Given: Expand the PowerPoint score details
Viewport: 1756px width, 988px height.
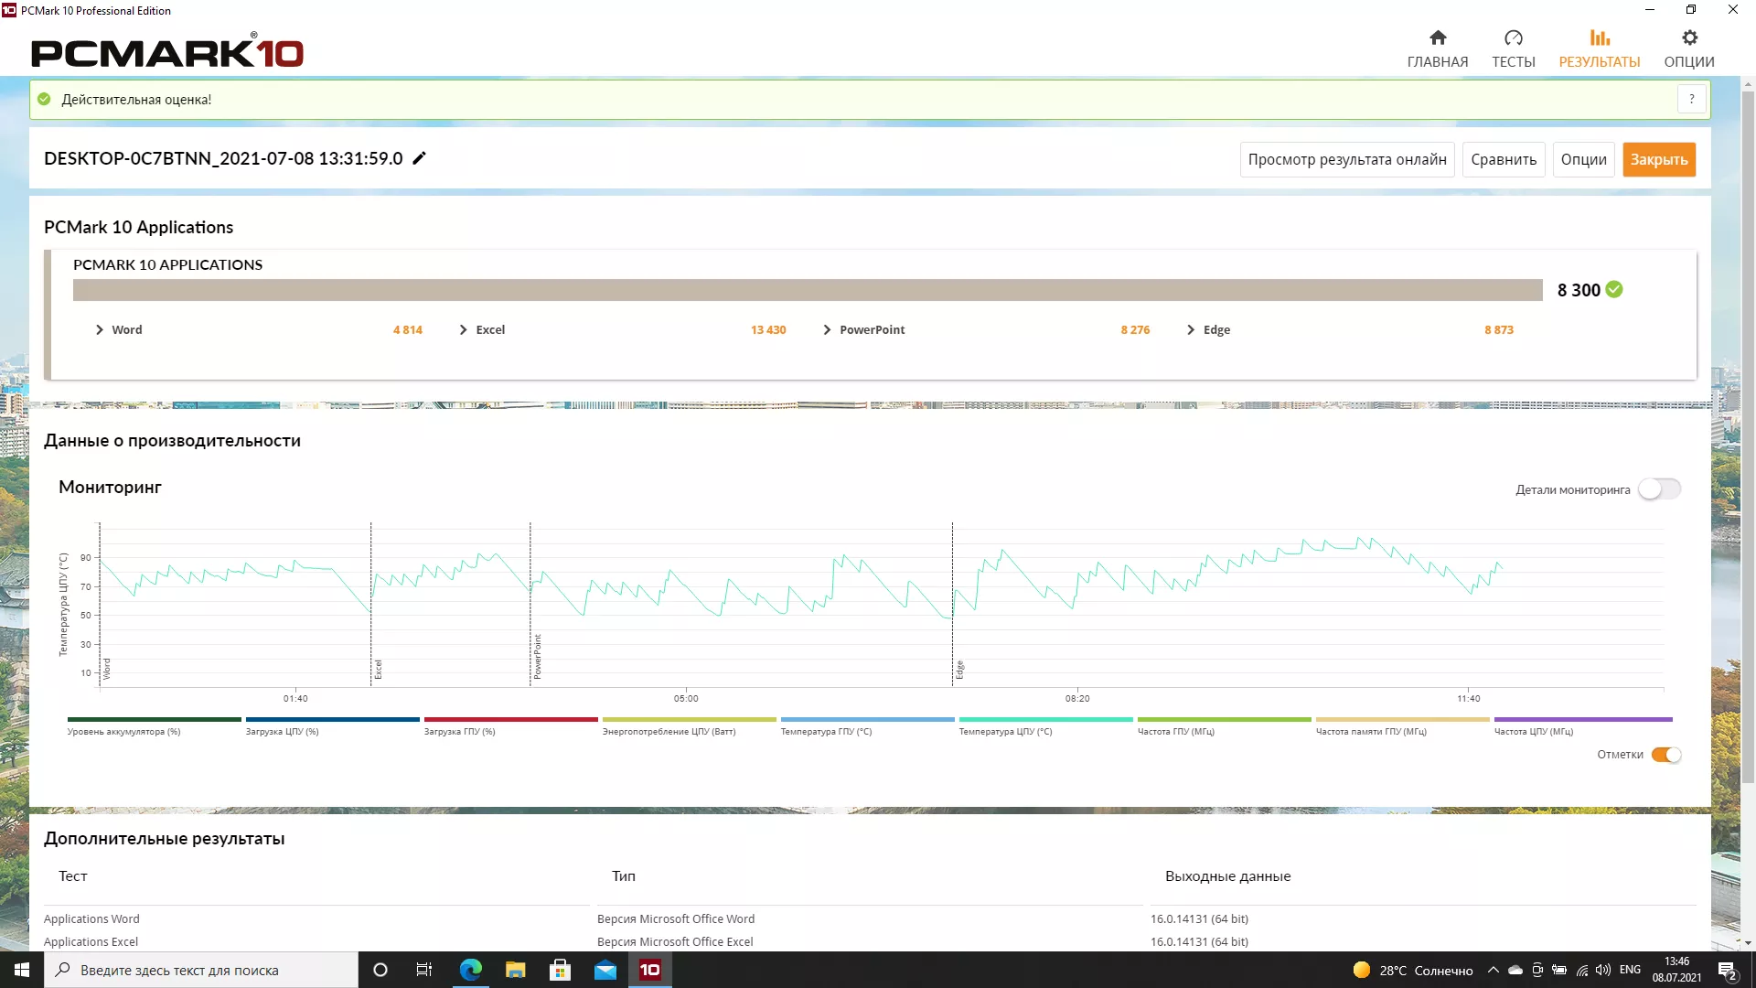Looking at the screenshot, I should pos(828,329).
